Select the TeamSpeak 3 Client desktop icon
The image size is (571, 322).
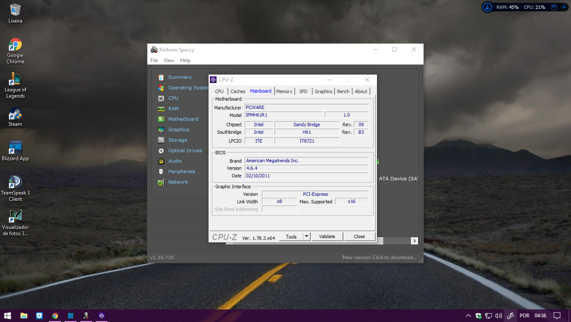click(x=15, y=189)
